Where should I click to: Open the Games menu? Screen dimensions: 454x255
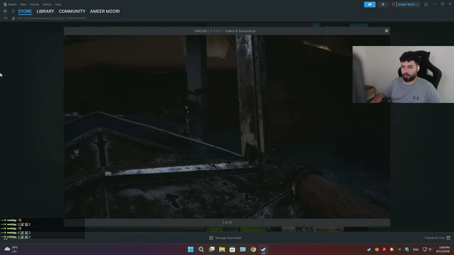(x=47, y=4)
